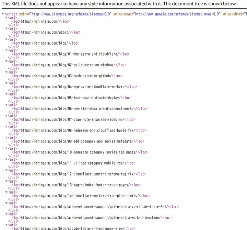Click the google.com sitemap-news xmlns value

pos(177,14)
